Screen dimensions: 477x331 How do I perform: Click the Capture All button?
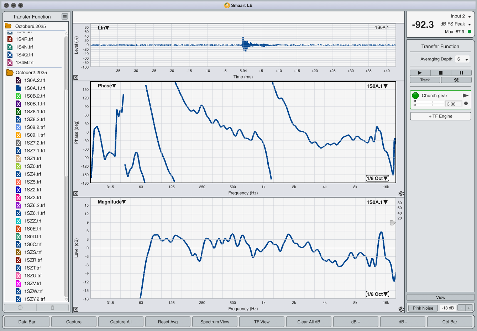tap(121, 322)
